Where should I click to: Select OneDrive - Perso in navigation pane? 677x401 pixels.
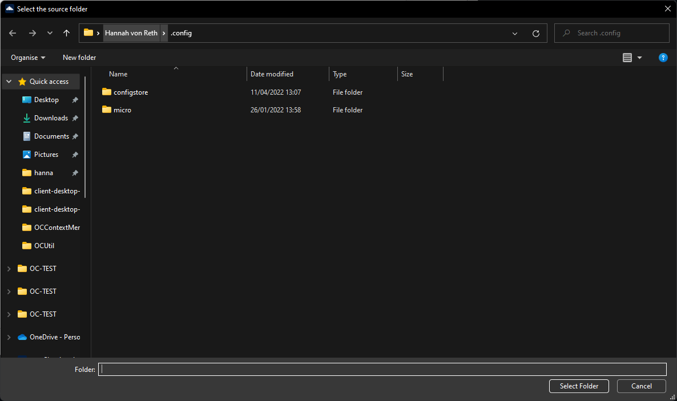pos(55,337)
